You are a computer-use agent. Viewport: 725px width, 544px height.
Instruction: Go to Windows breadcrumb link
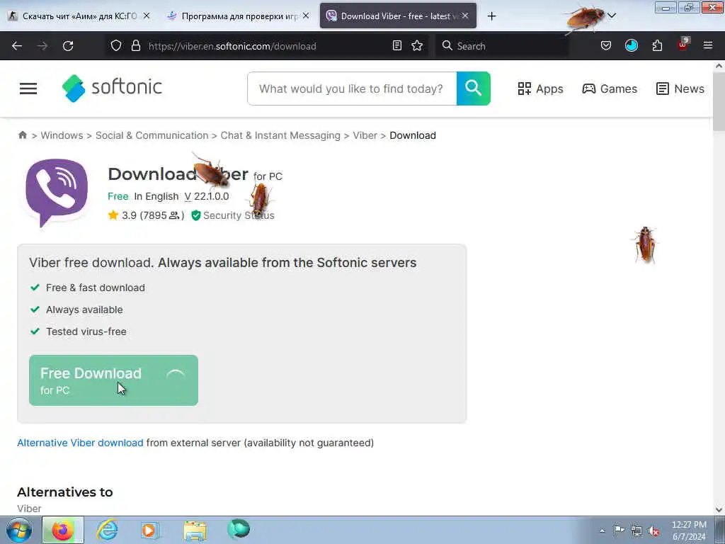point(62,135)
